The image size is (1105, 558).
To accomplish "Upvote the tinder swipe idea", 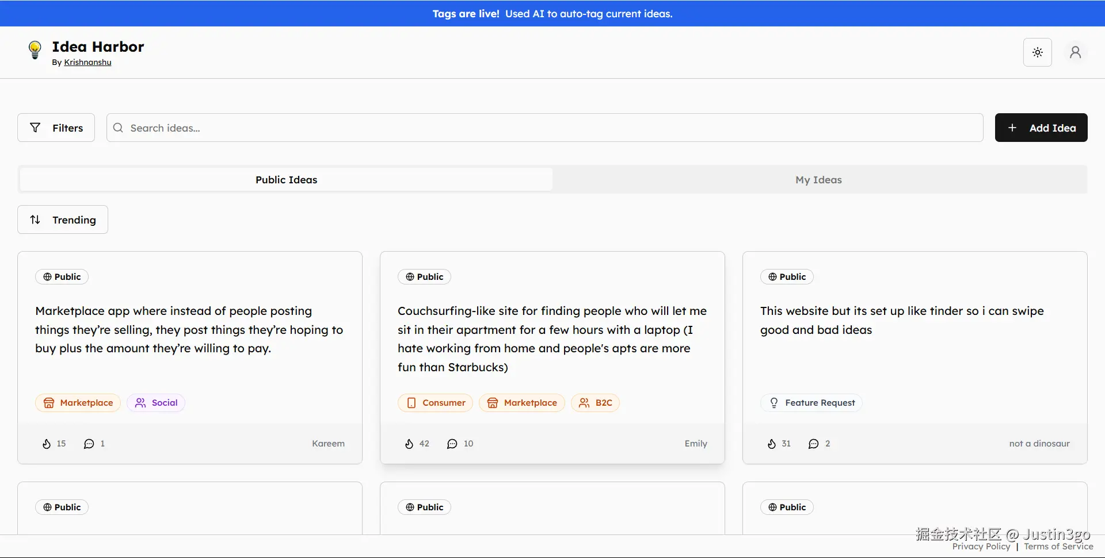I will pos(772,444).
